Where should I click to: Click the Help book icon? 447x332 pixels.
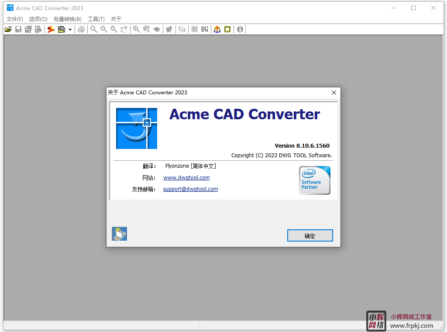click(x=217, y=29)
